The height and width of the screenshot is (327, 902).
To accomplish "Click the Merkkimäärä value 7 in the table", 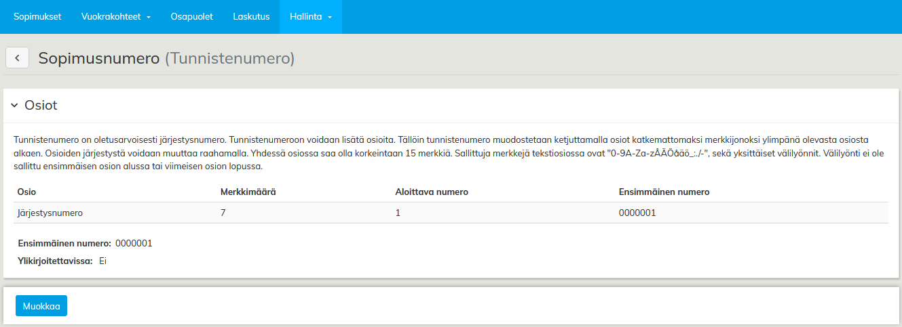I will pos(223,213).
